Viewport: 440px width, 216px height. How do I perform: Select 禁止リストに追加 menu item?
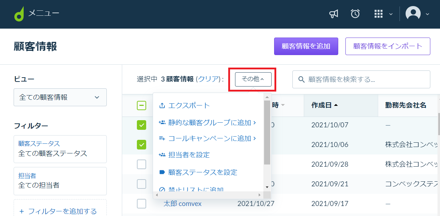tap(196, 190)
